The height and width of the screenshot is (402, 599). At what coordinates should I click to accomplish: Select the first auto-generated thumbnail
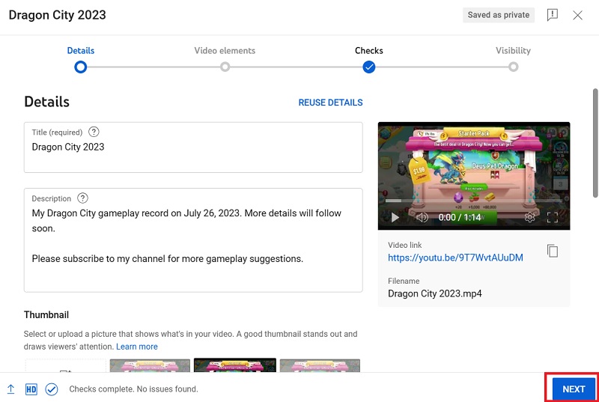pyautogui.click(x=150, y=365)
